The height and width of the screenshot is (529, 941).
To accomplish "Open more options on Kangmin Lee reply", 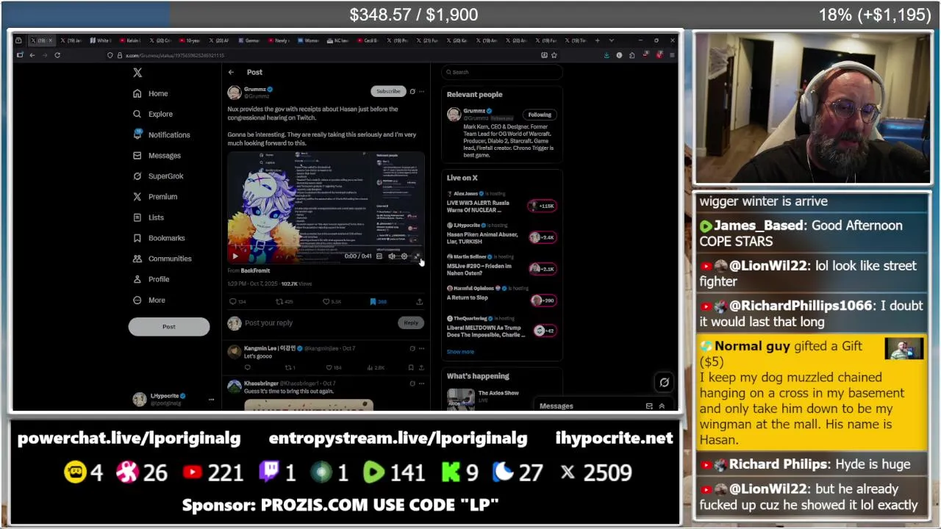I will (421, 348).
